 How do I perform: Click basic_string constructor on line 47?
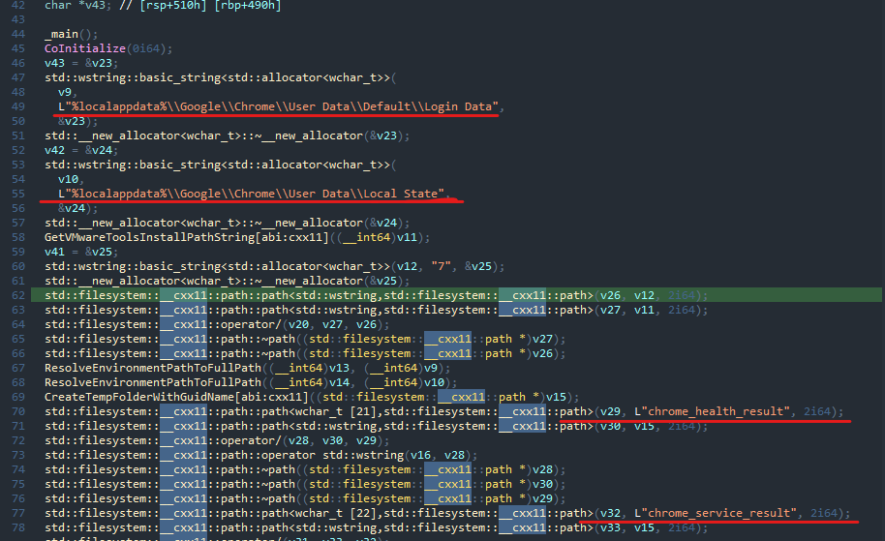click(220, 77)
